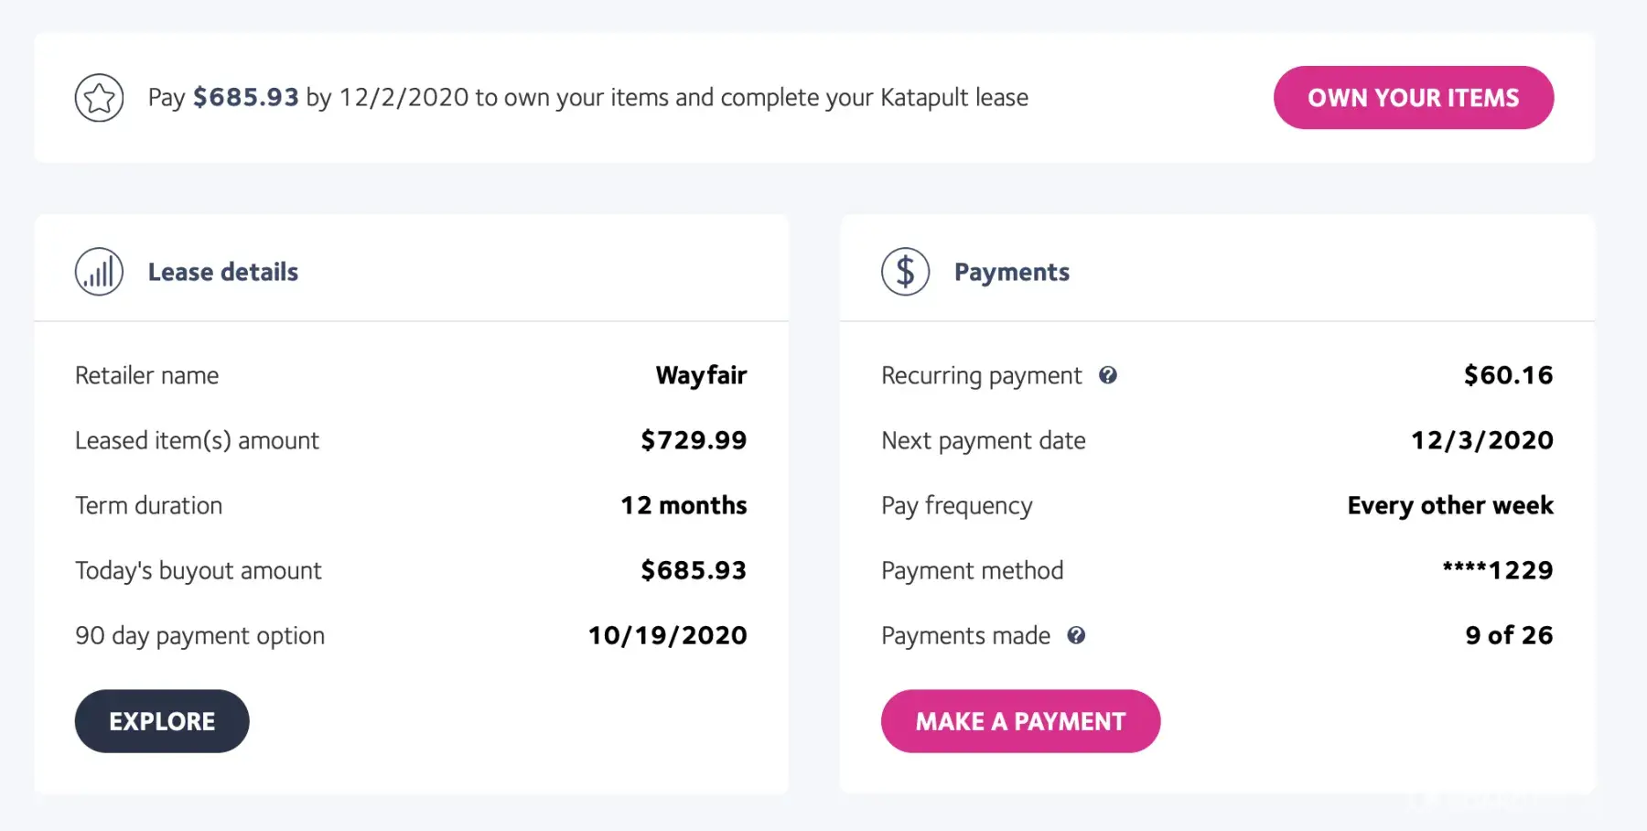The width and height of the screenshot is (1647, 831).
Task: Click the 12/3/2020 next payment date
Action: click(1481, 440)
